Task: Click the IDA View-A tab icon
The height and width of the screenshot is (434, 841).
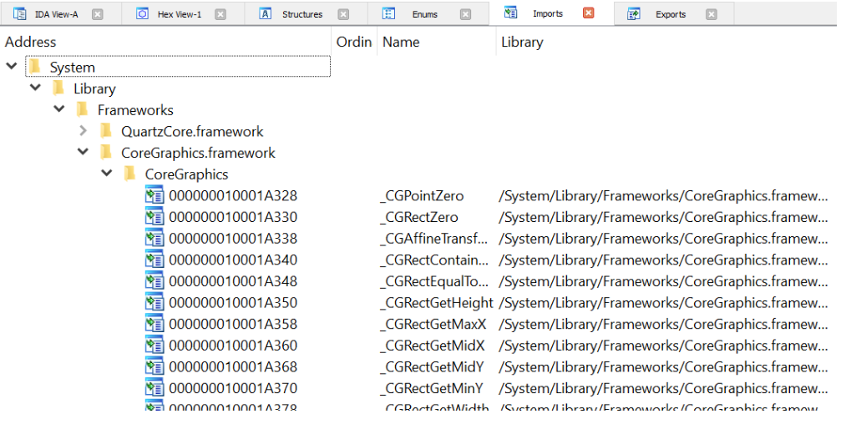Action: pos(20,14)
